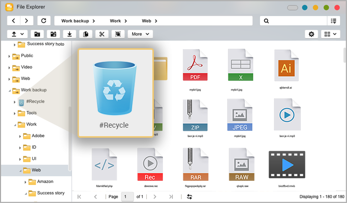Toggle the pill-shaped title bar button
Screen dimensions: 347x203
[x=293, y=8]
